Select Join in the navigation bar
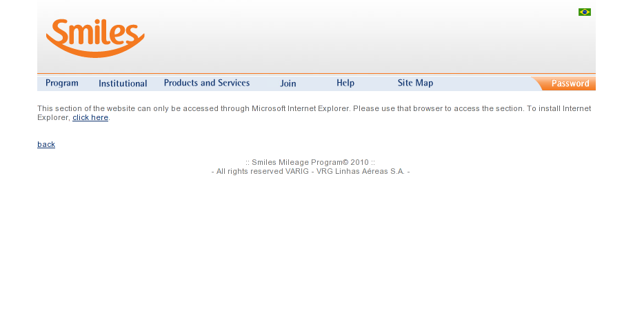Image resolution: width=633 pixels, height=327 pixels. point(288,83)
